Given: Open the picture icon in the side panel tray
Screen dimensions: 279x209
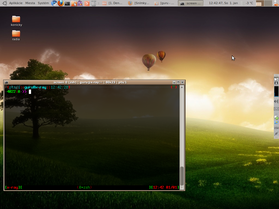Looking at the screenshot, I should [x=276, y=123].
